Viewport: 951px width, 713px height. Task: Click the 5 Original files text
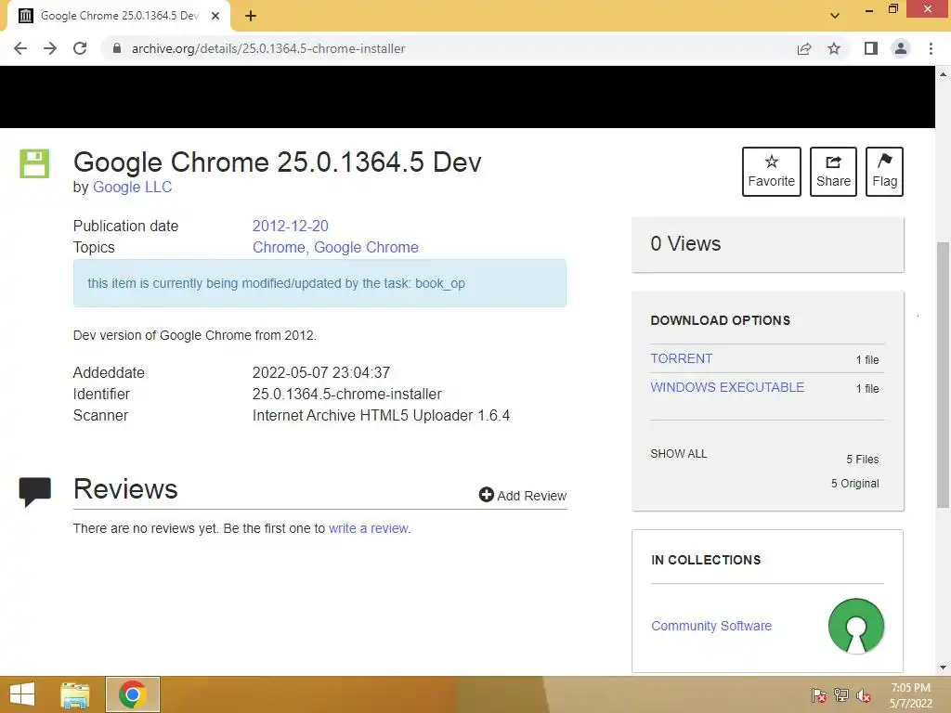(855, 483)
